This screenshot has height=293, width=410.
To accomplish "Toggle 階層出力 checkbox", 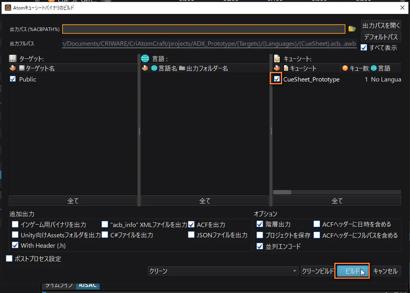I will tap(260, 224).
